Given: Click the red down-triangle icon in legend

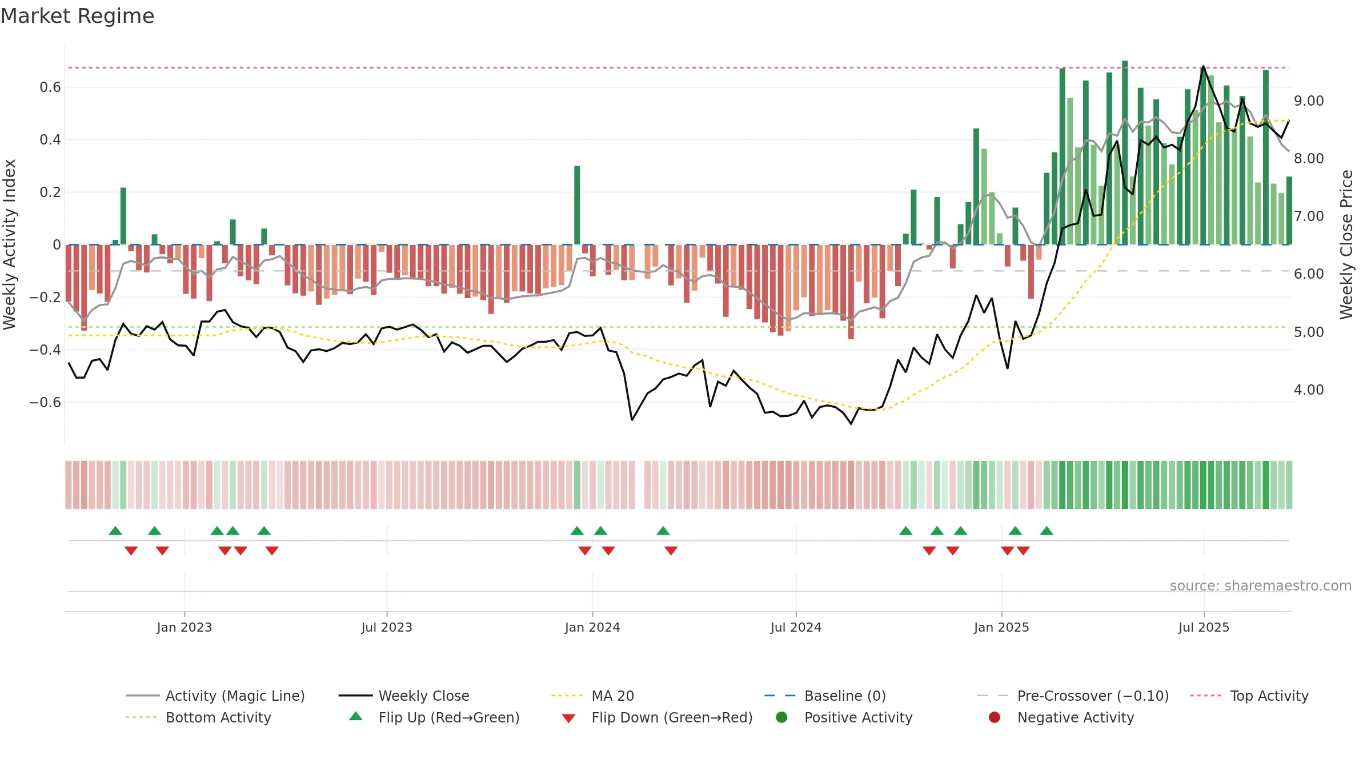Looking at the screenshot, I should pyautogui.click(x=568, y=718).
